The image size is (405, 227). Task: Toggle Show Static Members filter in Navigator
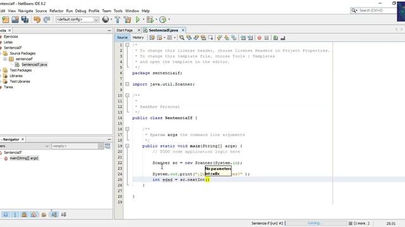[x=24, y=214]
